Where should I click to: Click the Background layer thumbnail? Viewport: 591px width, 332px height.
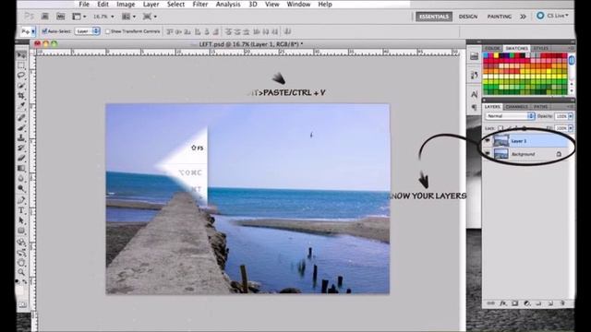501,154
